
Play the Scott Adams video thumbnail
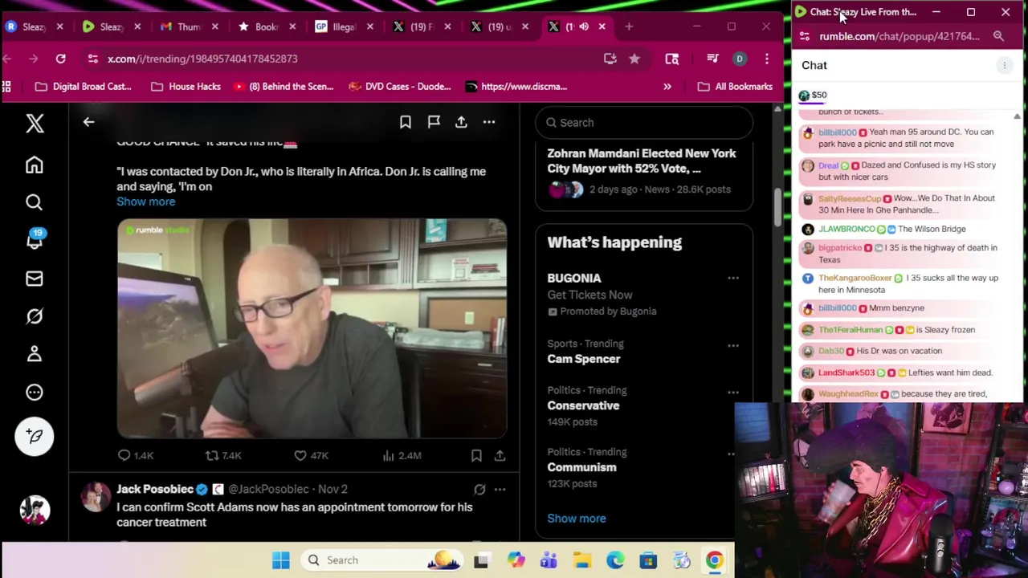(312, 328)
